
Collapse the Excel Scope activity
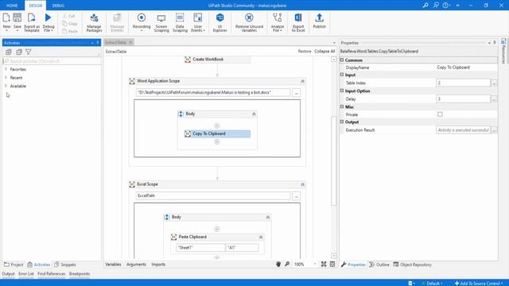click(x=302, y=184)
